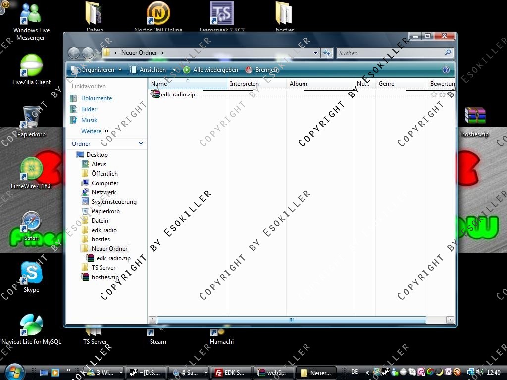
Task: Click the horizontal scrollbar in file list
Action: click(291, 320)
